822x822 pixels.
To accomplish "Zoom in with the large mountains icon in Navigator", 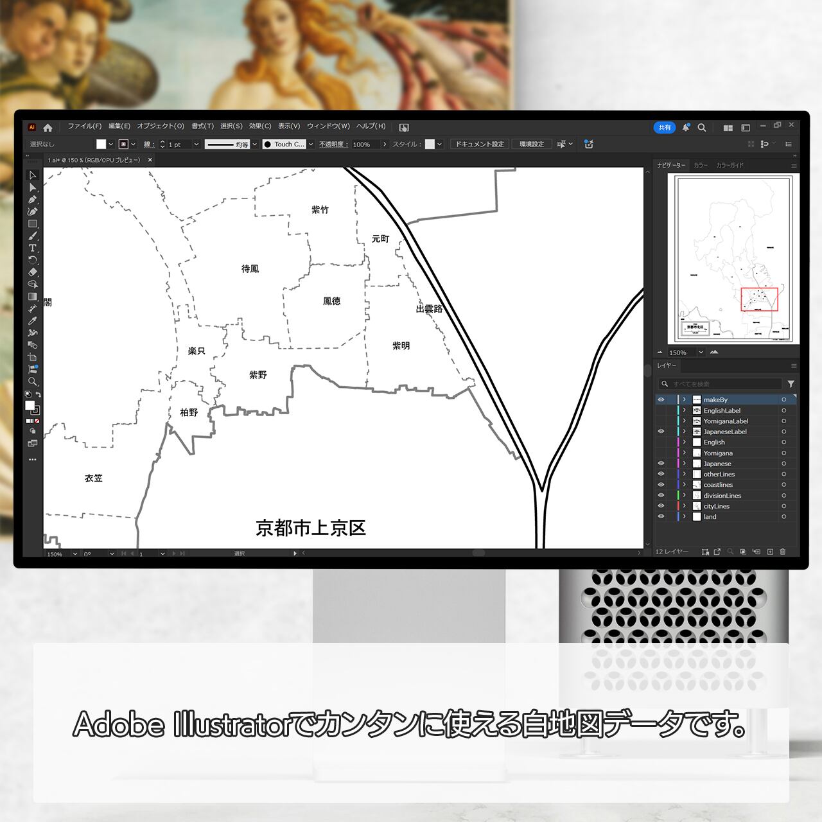I will 714,352.
